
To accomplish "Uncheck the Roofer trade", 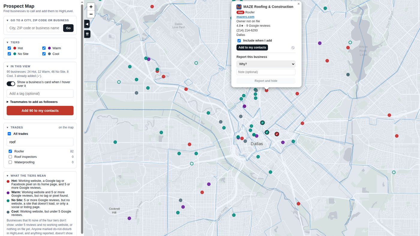I will [10, 151].
